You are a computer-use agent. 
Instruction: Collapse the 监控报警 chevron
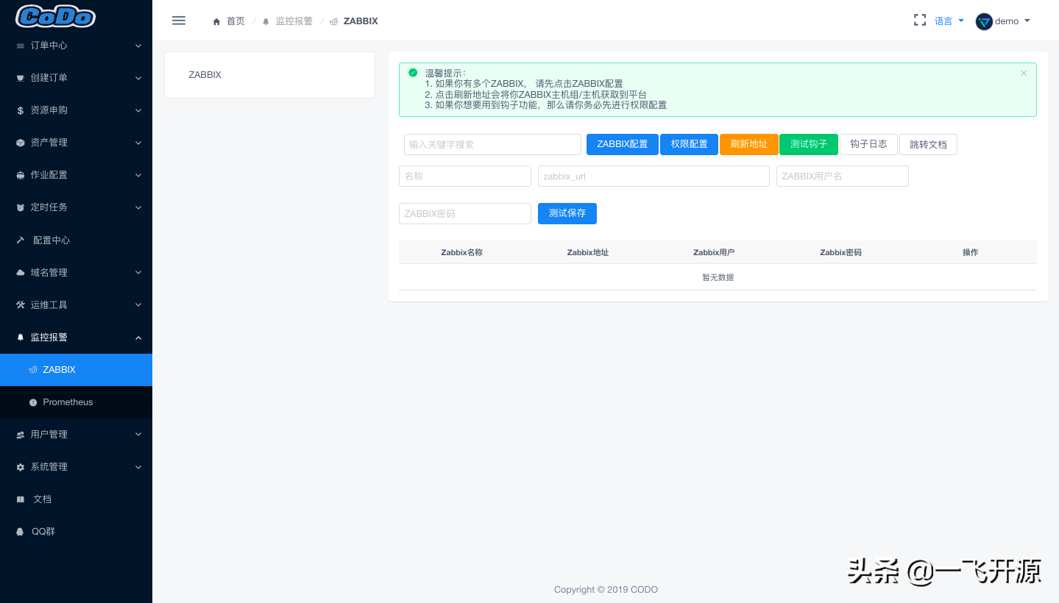click(x=138, y=337)
